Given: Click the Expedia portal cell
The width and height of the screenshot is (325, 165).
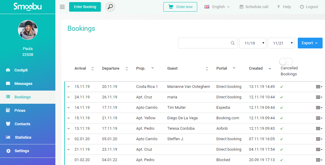Looking at the screenshot, I should 223,107.
